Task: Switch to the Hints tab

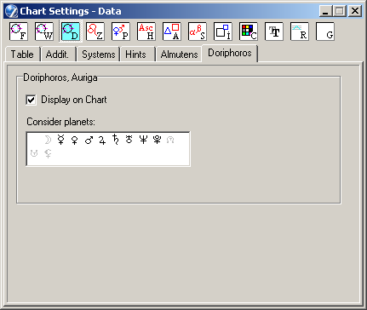Action: coord(137,55)
